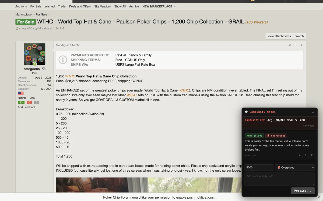This screenshot has height=201, width=323.
Task: Bookmark the post using the bookmark icon
Action: (x=296, y=45)
